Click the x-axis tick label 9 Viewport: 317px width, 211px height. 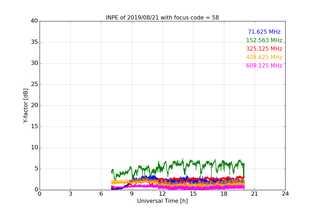[x=132, y=194]
